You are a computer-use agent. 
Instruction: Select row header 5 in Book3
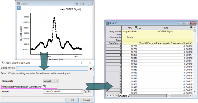[114, 58]
